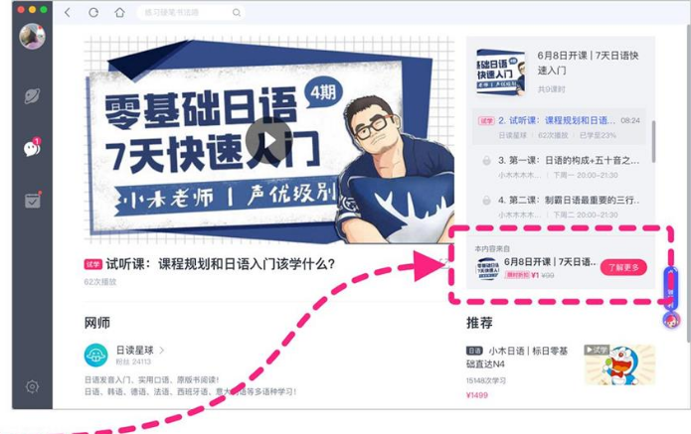Open recommended course 小木日语 标日零基础直达N4
The width and height of the screenshot is (691, 434).
click(x=517, y=357)
